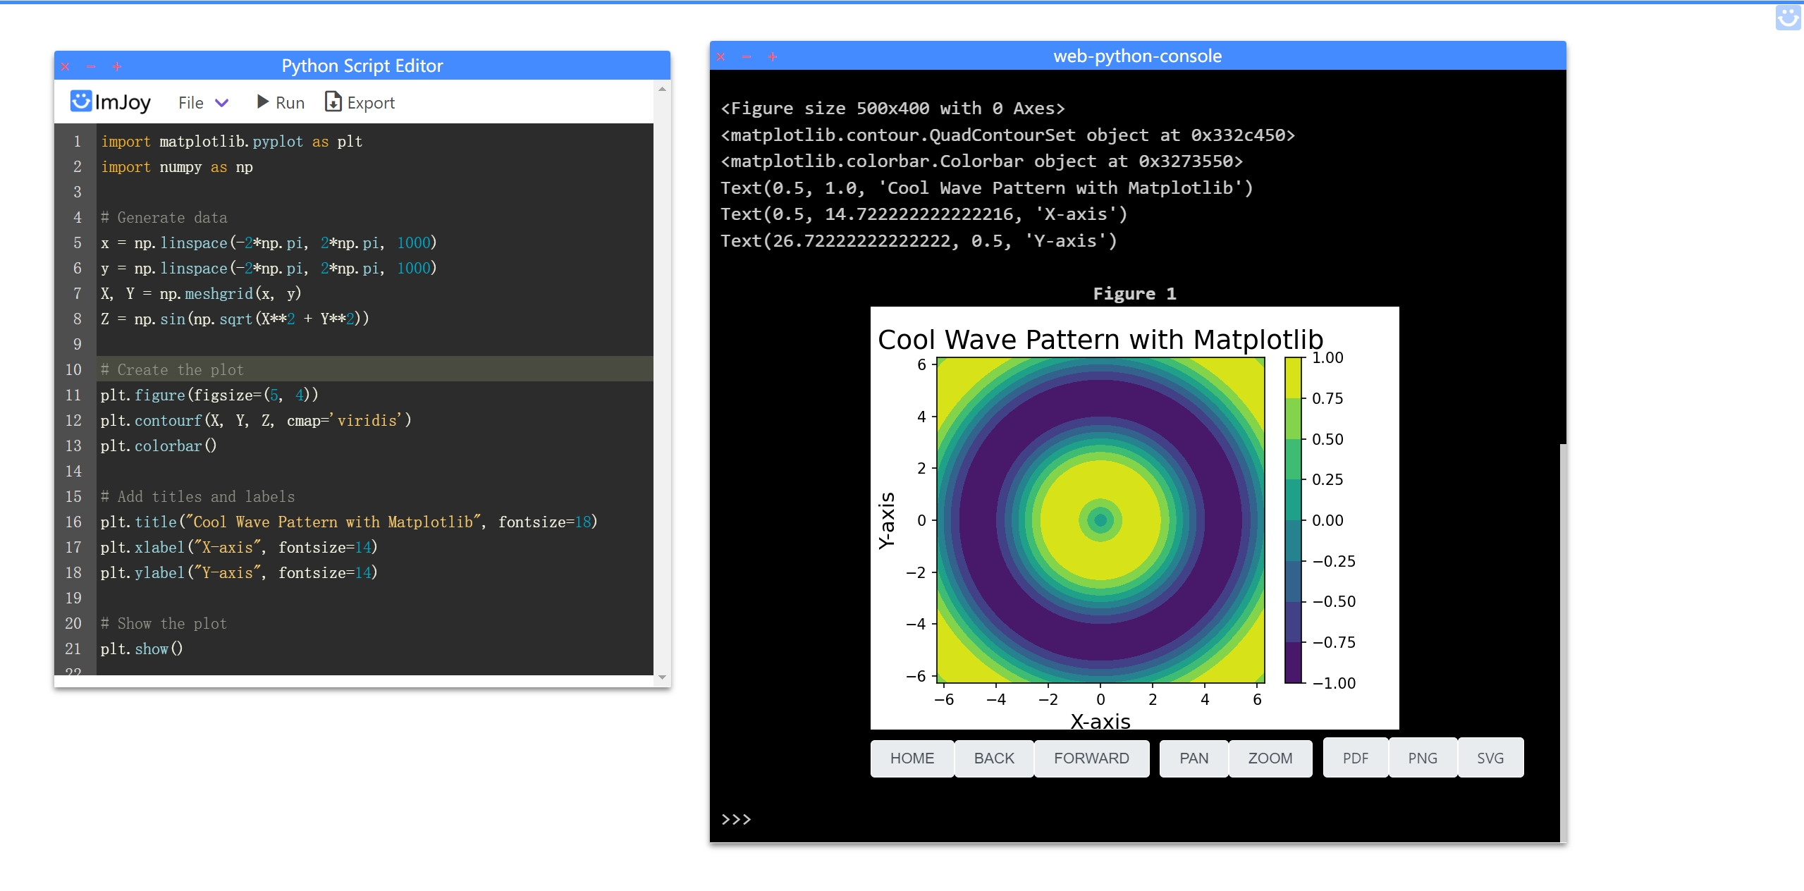Minimize the web-python-console window
The width and height of the screenshot is (1804, 891).
click(x=747, y=57)
